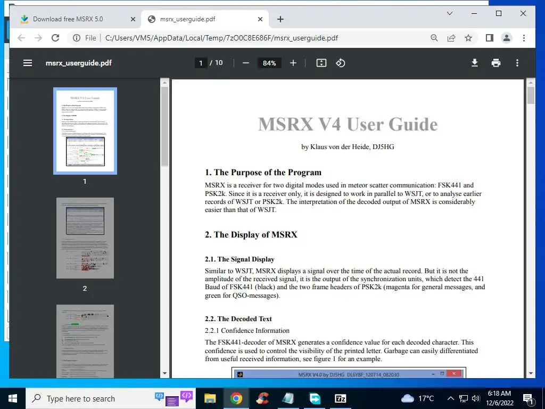Open the tab search chevron
This screenshot has width=545, height=409.
[x=449, y=13]
